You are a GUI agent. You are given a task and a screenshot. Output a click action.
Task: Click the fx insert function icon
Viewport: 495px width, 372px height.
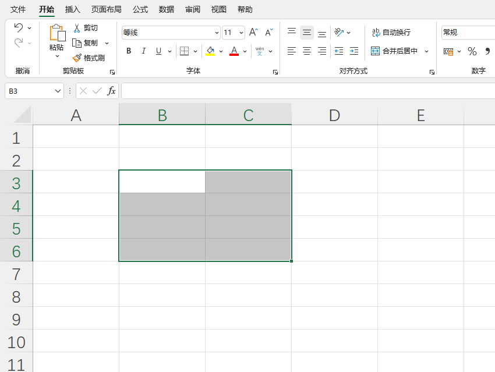[111, 91]
